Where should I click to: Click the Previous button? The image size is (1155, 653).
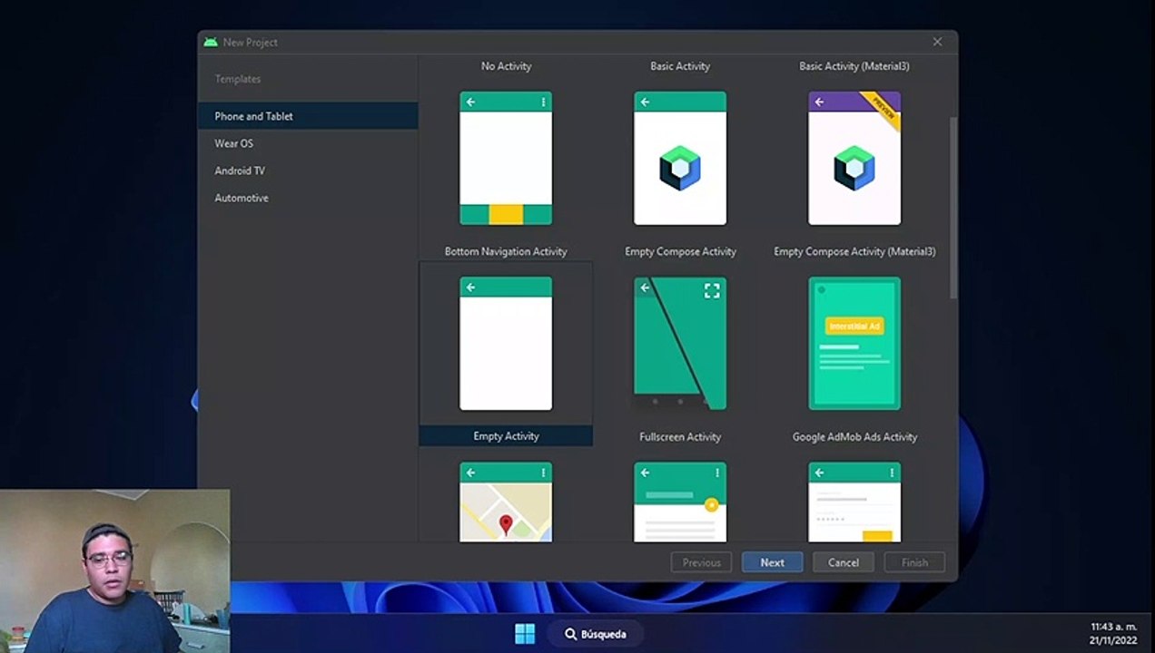click(701, 562)
